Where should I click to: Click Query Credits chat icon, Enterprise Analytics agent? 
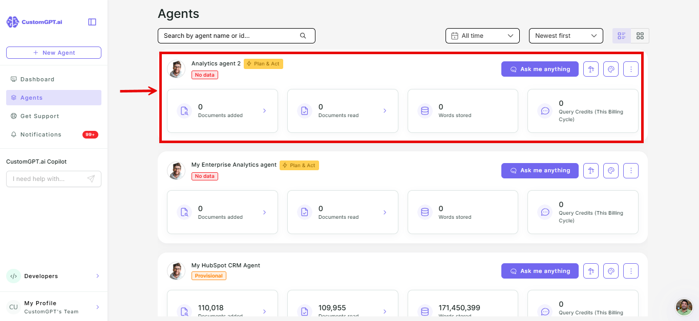[545, 212]
